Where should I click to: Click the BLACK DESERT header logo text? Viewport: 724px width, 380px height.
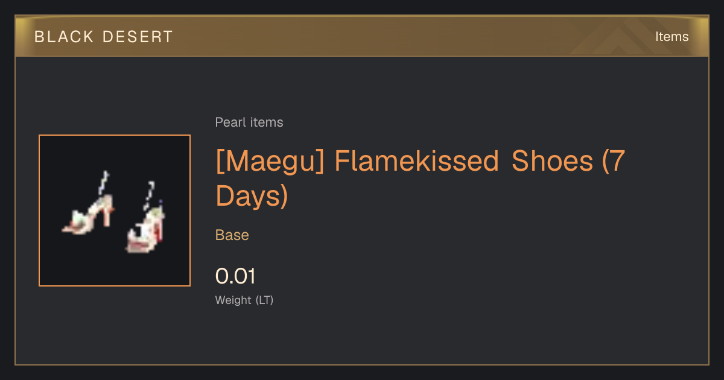(104, 37)
